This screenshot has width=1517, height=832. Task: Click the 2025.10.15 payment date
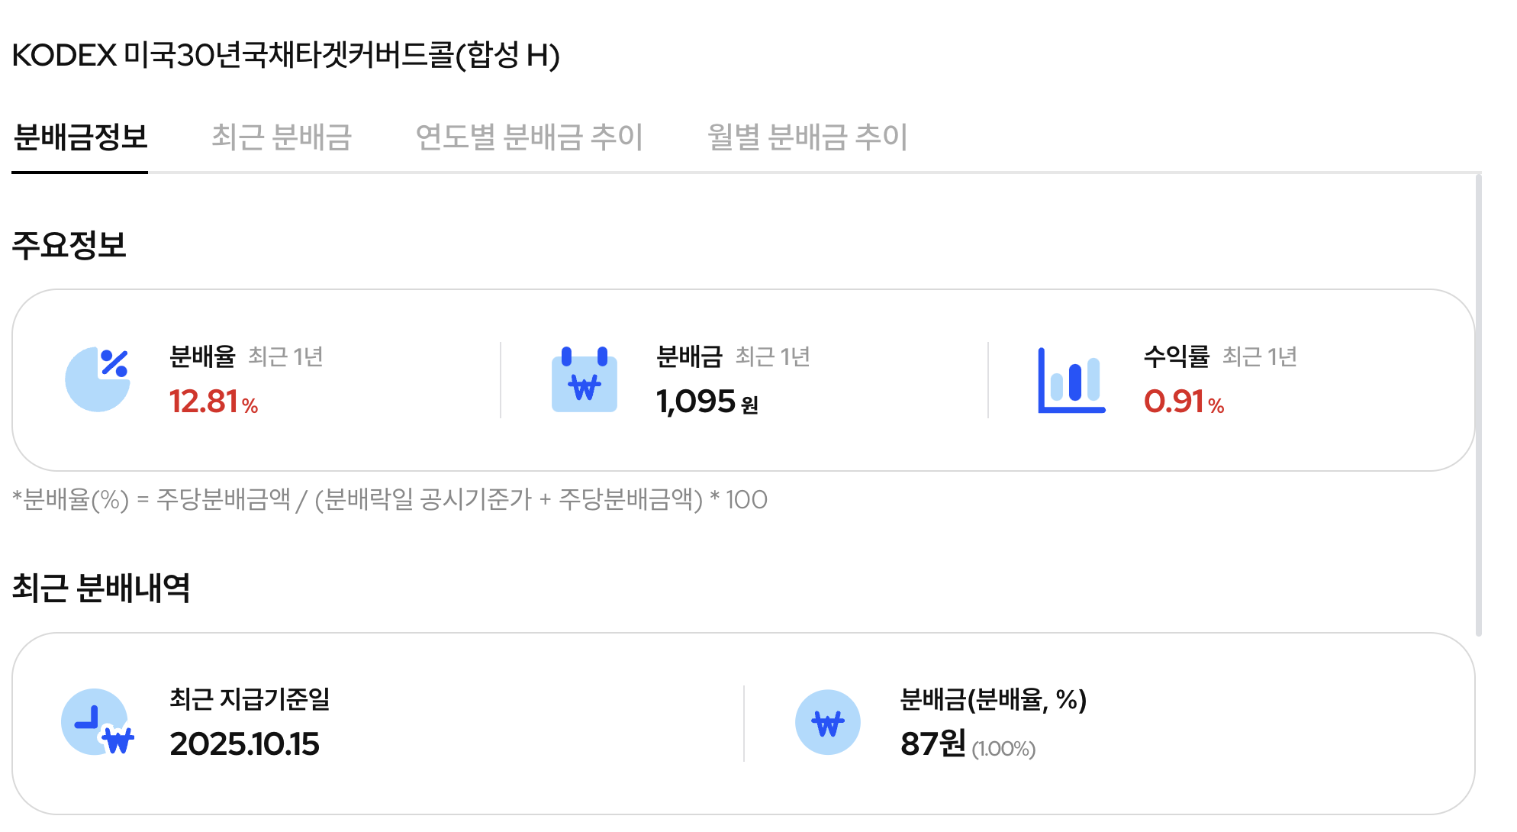click(244, 744)
